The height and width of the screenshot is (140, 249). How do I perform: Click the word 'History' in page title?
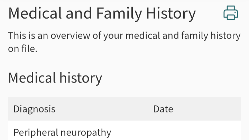[171, 13]
